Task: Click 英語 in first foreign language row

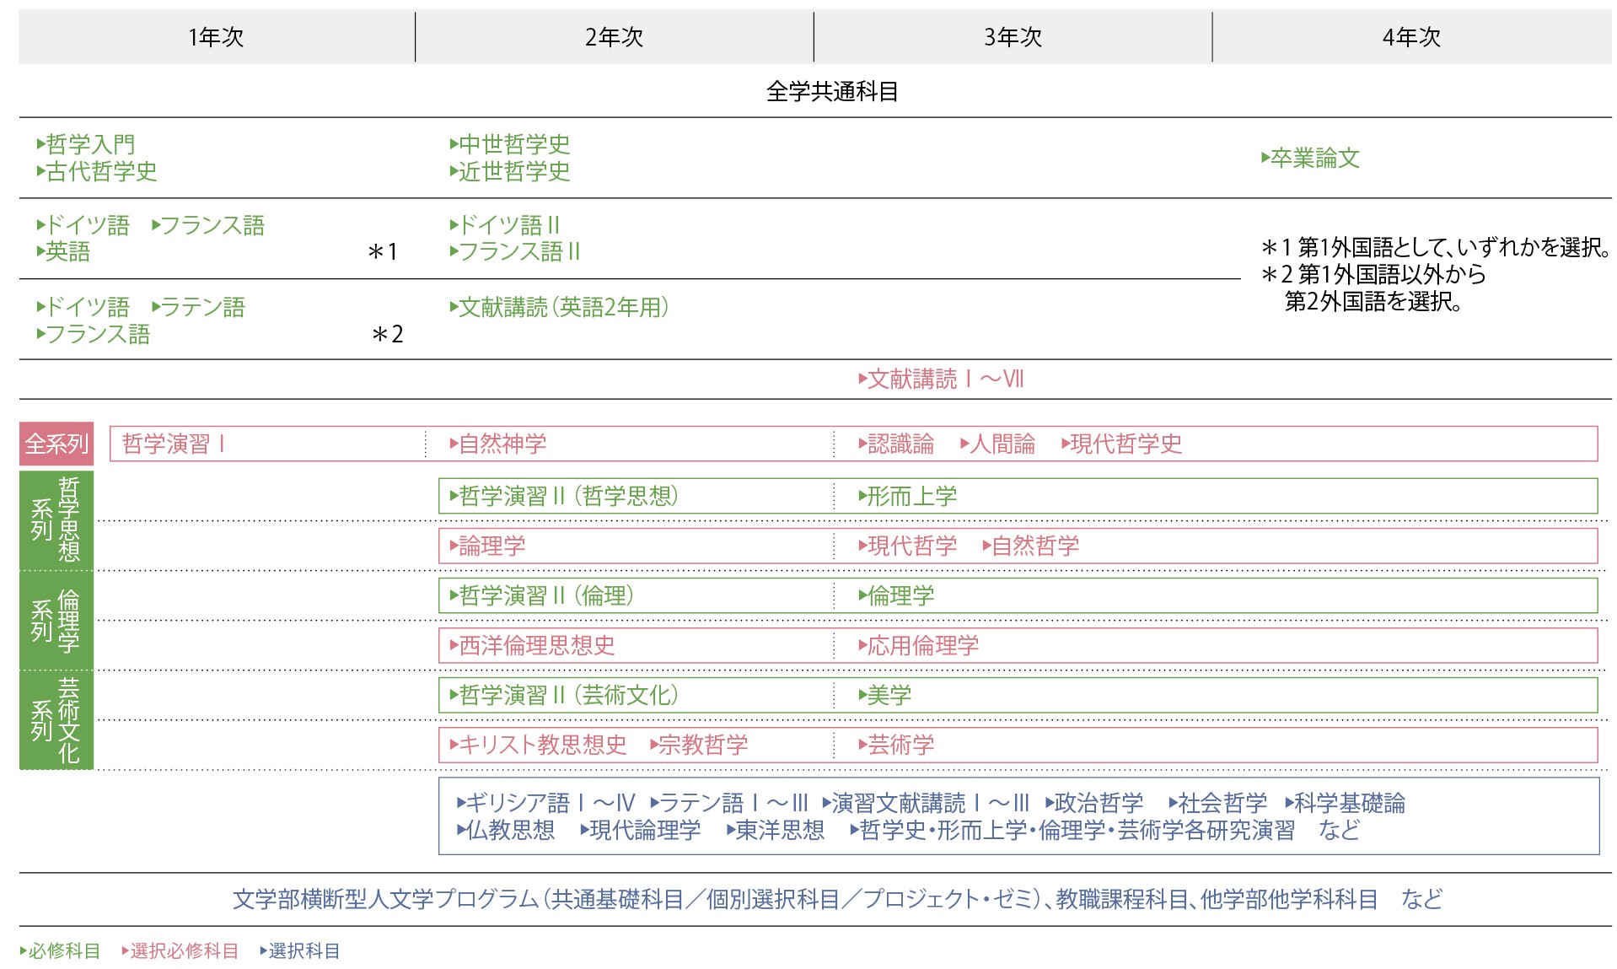Action: click(x=63, y=251)
